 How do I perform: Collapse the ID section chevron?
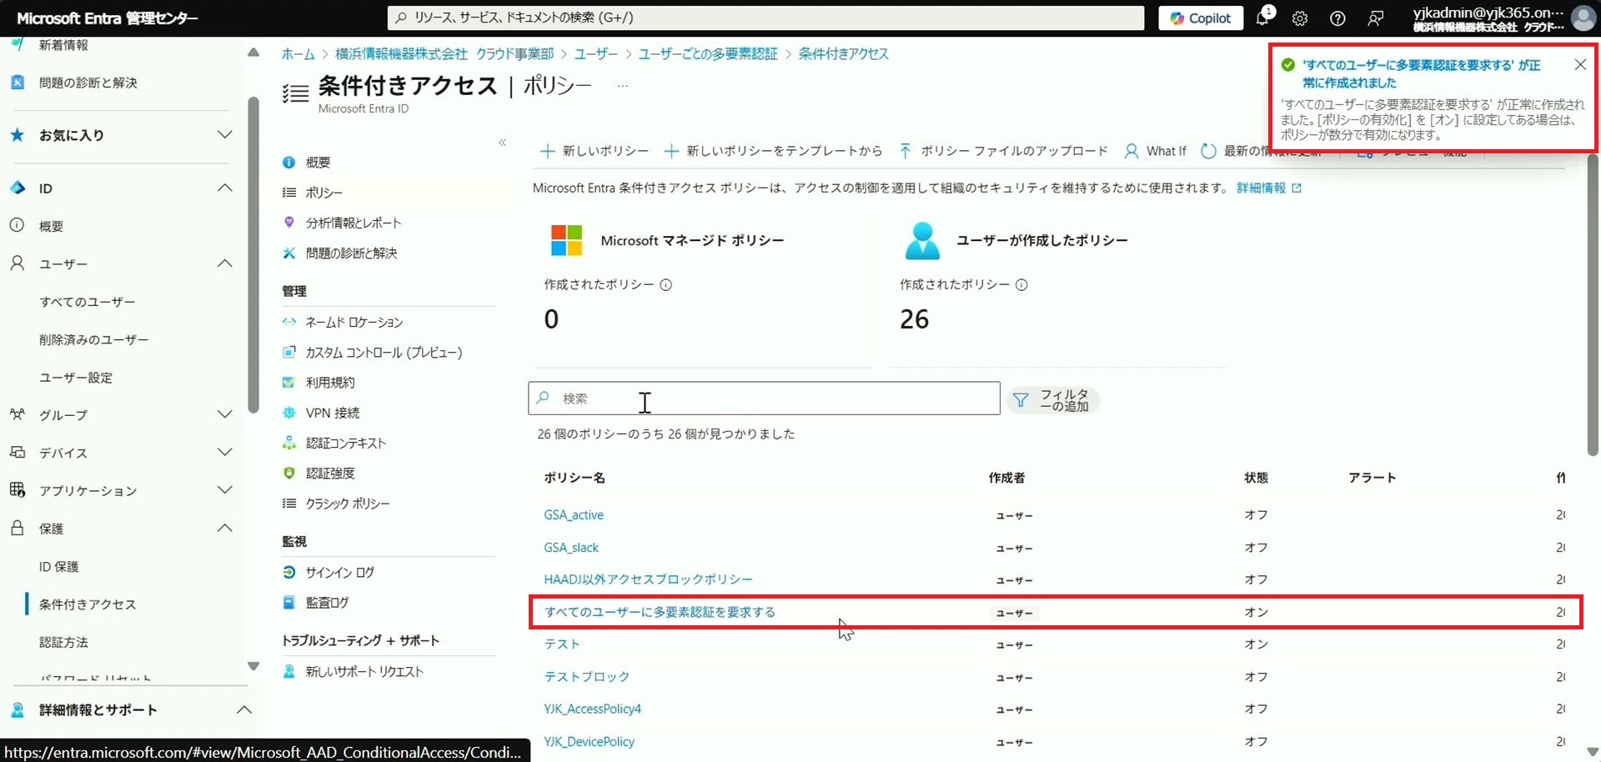[x=224, y=188]
